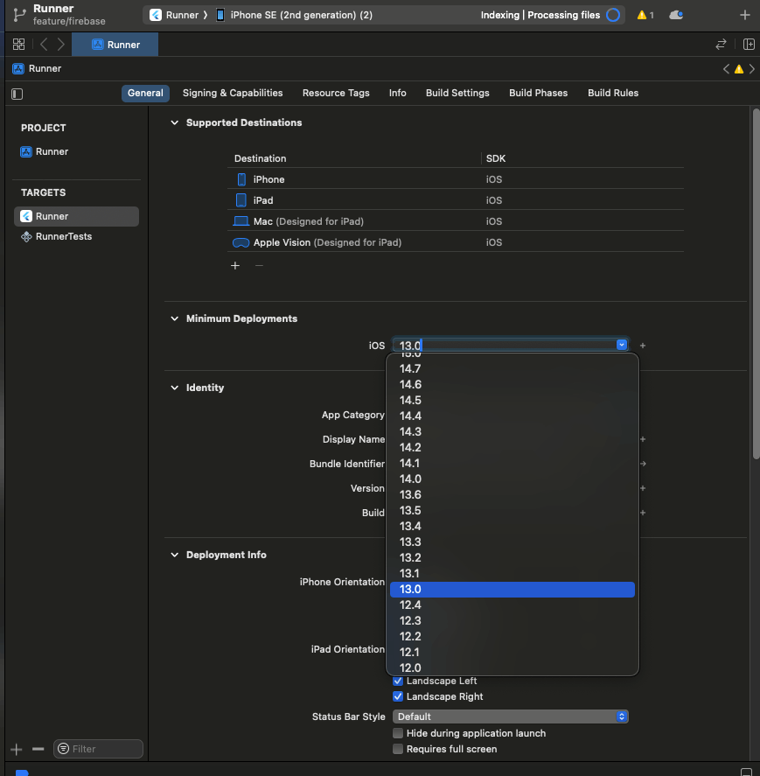Viewport: 760px width, 776px height.
Task: Open the Build Settings tab
Action: pos(457,93)
